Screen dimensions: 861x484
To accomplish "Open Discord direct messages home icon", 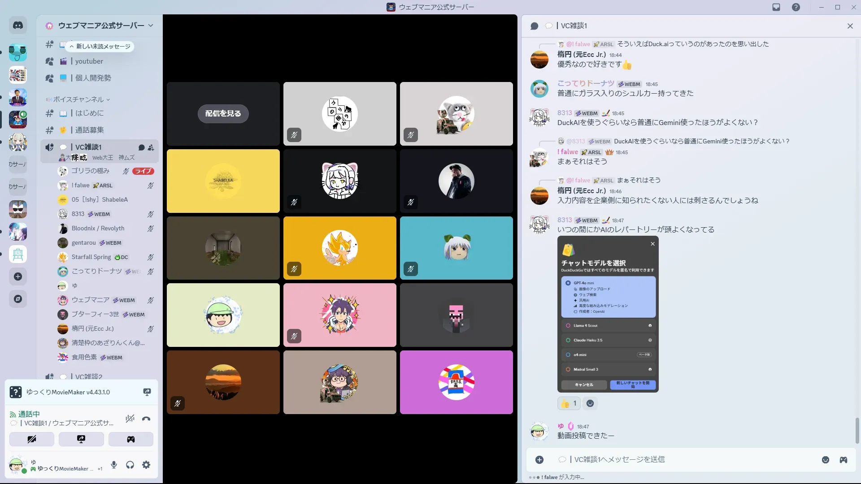I will tap(18, 26).
